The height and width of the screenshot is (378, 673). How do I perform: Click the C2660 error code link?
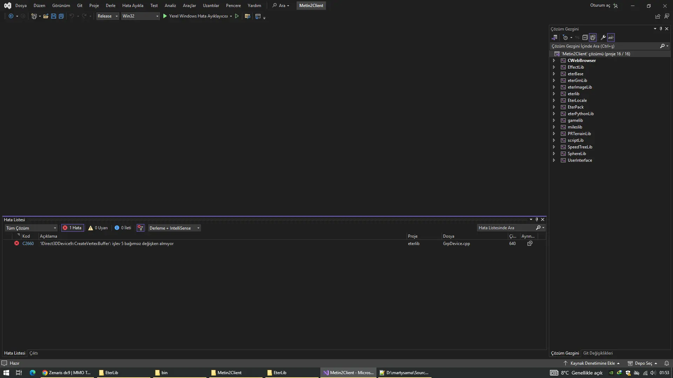(x=28, y=244)
